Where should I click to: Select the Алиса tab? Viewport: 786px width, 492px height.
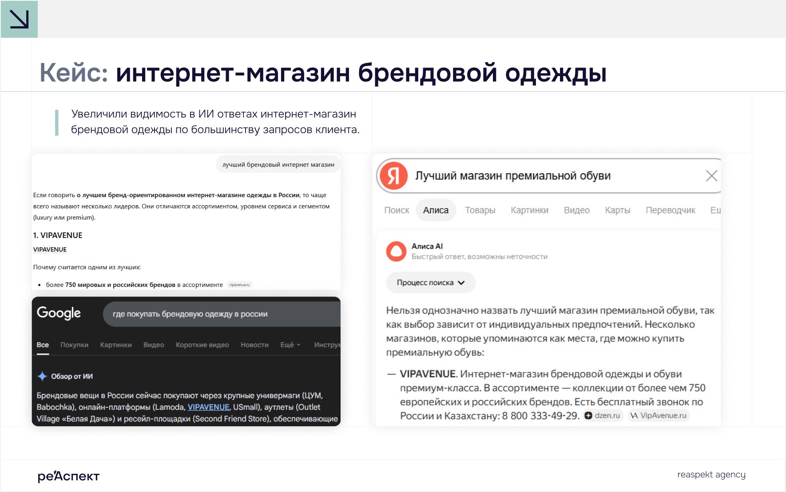[x=436, y=210]
